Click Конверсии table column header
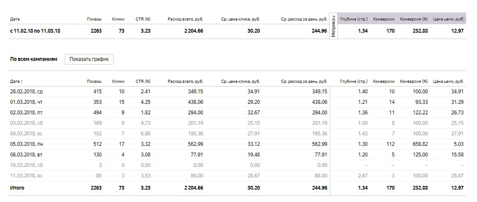 pos(384,81)
